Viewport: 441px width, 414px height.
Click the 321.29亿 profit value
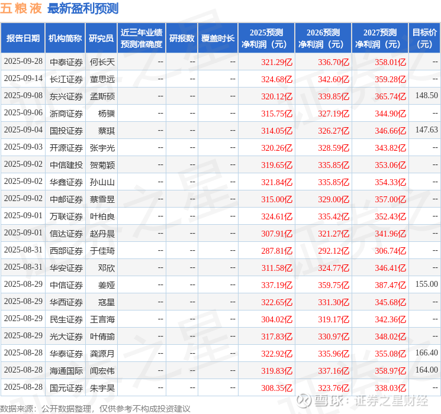click(277, 62)
